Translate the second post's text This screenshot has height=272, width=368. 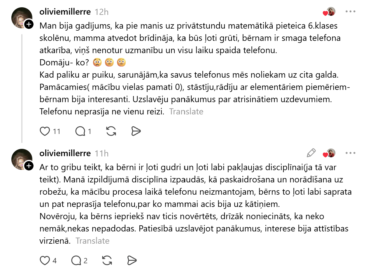[92, 241]
